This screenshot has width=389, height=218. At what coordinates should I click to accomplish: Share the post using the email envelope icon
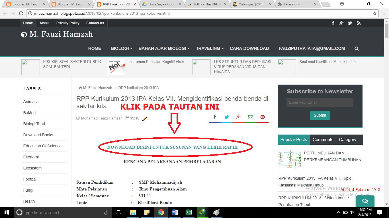click(250, 117)
